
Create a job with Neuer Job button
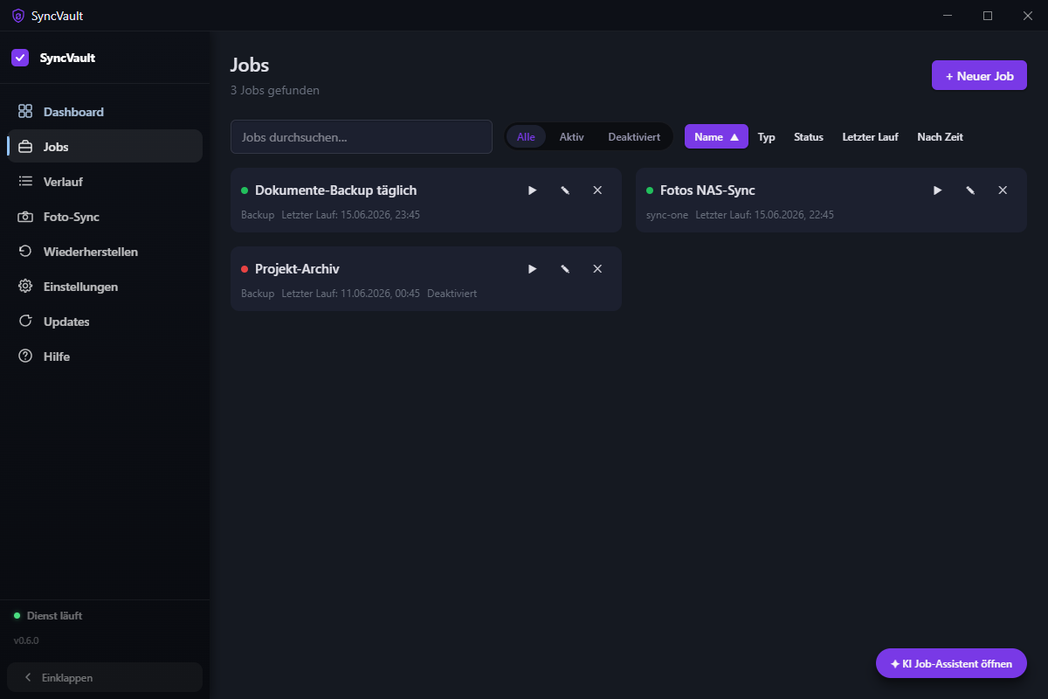[979, 76]
